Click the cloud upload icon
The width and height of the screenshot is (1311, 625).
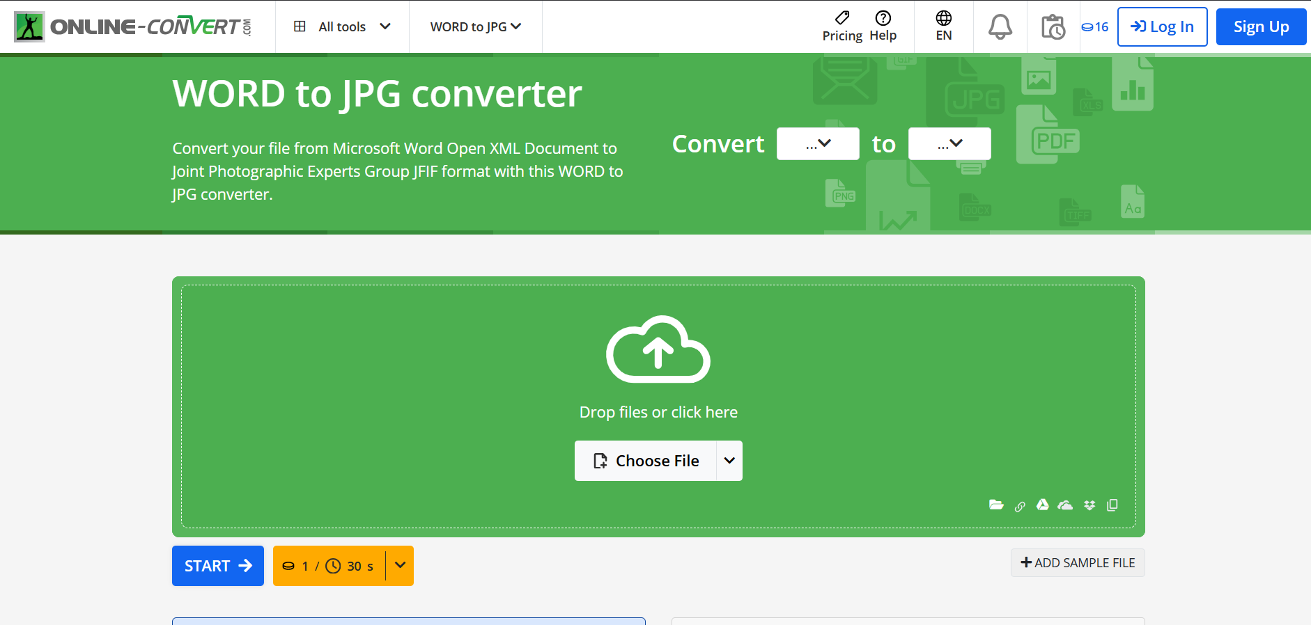[658, 349]
